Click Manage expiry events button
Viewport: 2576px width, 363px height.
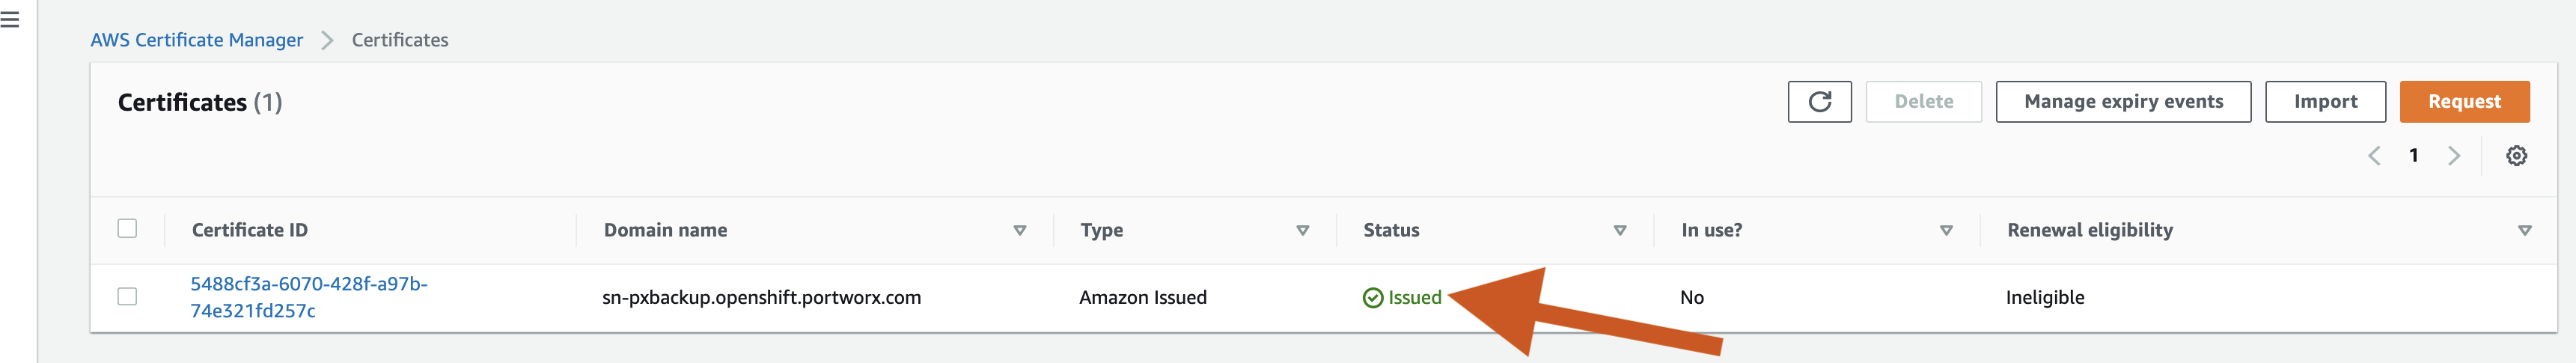click(x=2123, y=102)
